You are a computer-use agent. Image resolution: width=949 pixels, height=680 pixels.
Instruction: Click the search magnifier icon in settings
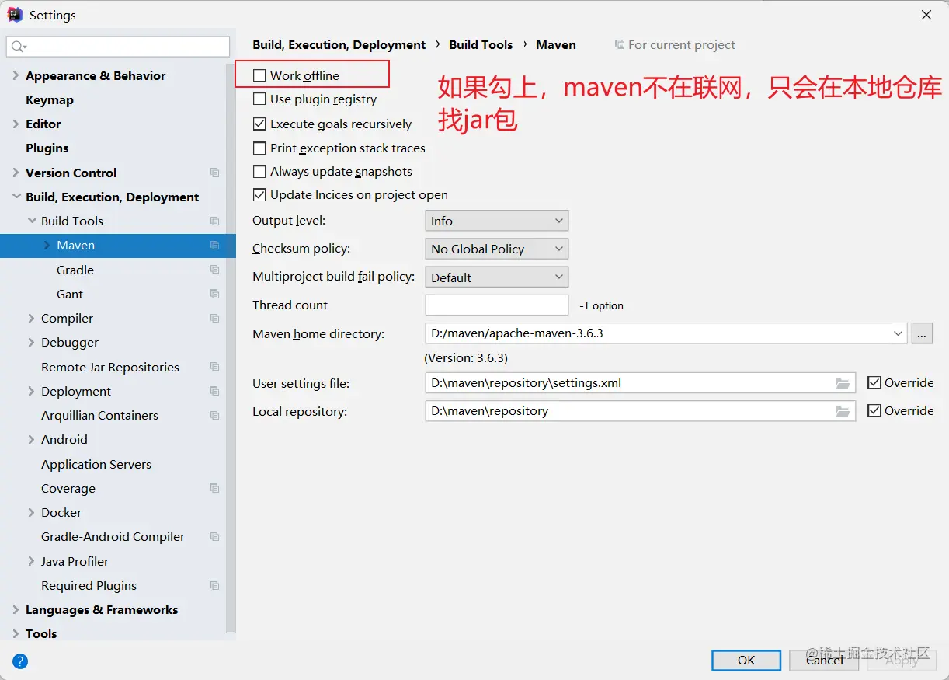[18, 47]
